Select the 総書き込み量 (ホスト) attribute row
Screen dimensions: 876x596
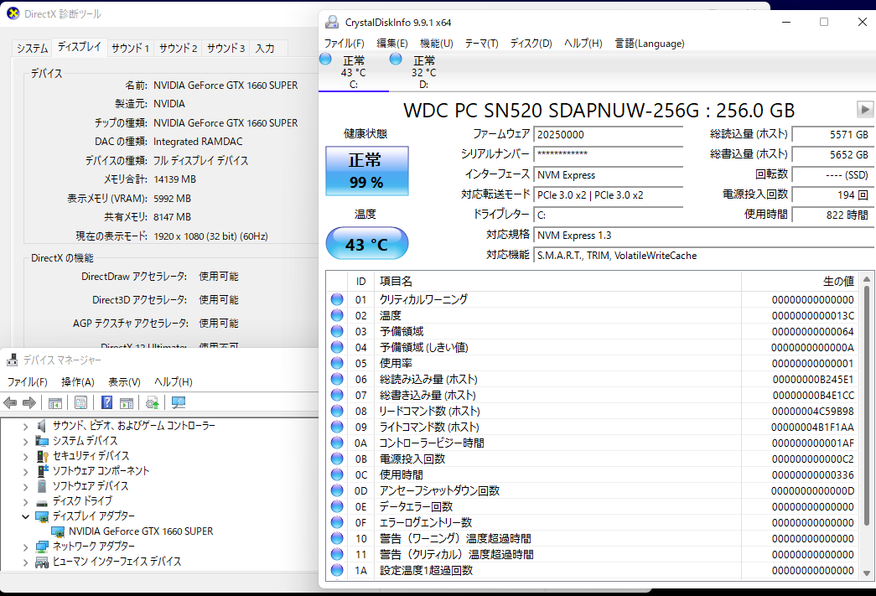coord(592,395)
